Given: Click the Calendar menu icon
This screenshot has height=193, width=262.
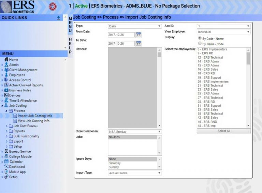Looking at the screenshot, I should pyautogui.click(x=6, y=162).
